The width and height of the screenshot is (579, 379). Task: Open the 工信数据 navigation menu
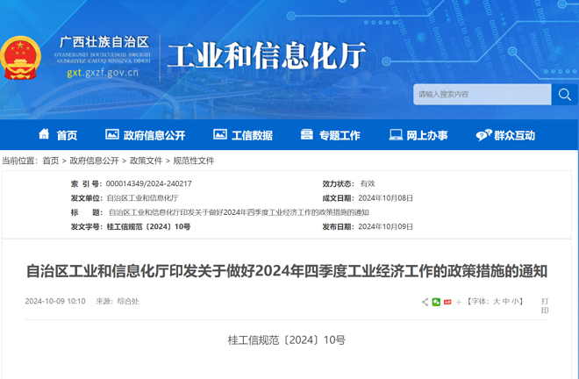pyautogui.click(x=243, y=135)
